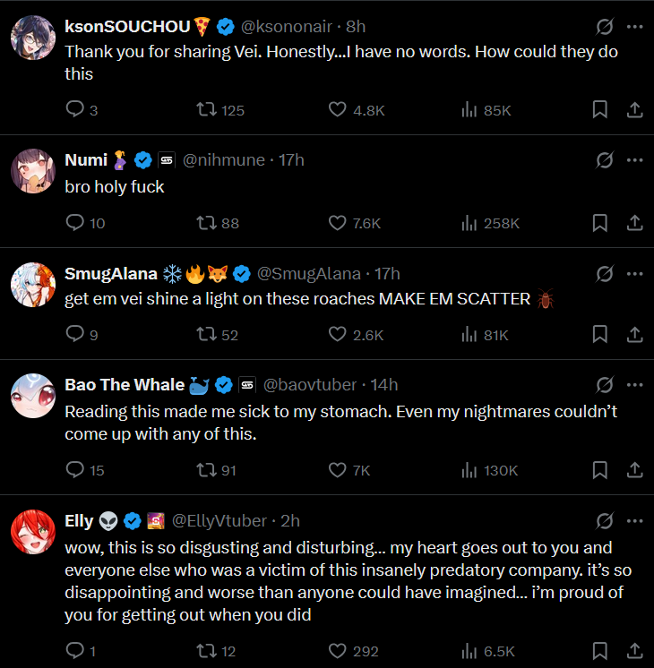654x668 pixels.
Task: Share ksonSOUCHOU's tweet
Action: tap(633, 109)
